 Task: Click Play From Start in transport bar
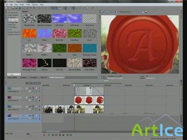click(x=53, y=135)
